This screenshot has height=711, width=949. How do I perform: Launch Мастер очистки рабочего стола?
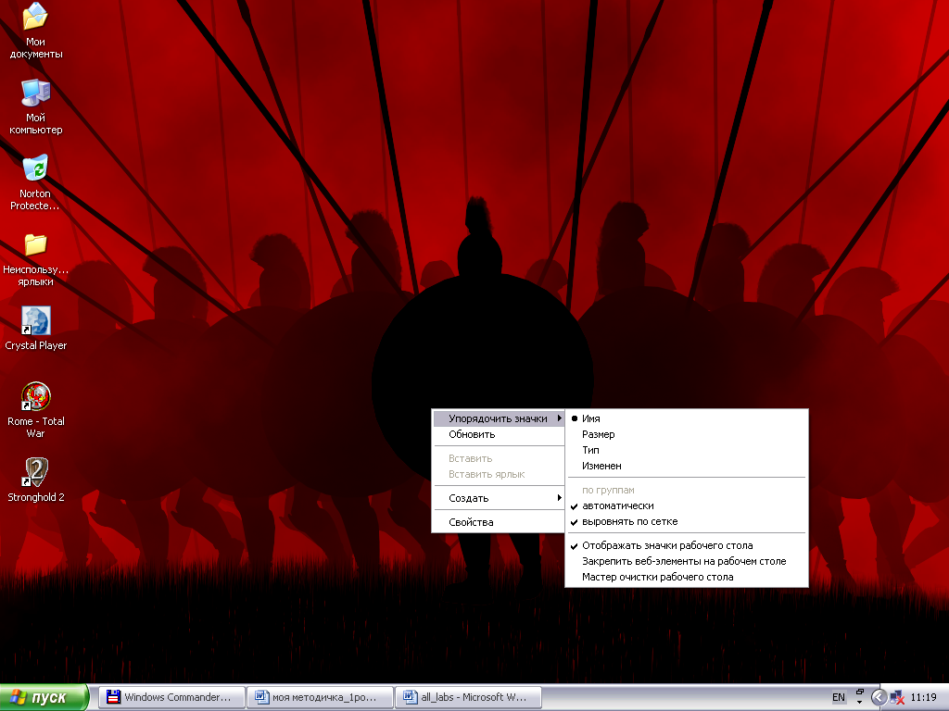pyautogui.click(x=687, y=577)
